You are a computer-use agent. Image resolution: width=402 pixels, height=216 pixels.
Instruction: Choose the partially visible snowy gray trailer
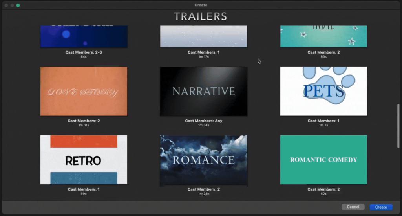tap(203, 36)
